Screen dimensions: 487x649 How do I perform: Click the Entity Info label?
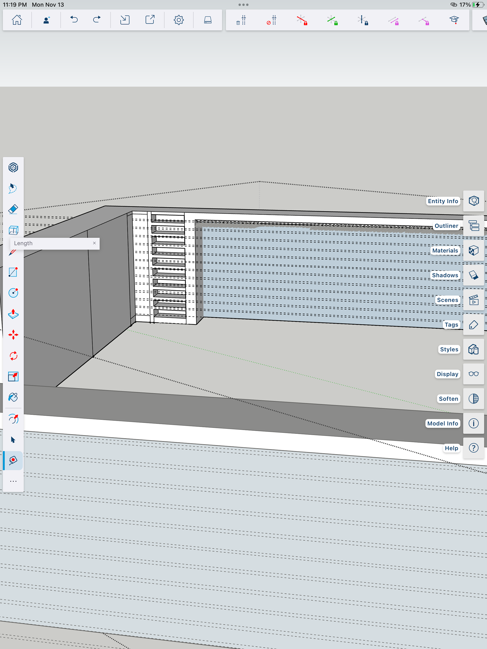(x=443, y=201)
